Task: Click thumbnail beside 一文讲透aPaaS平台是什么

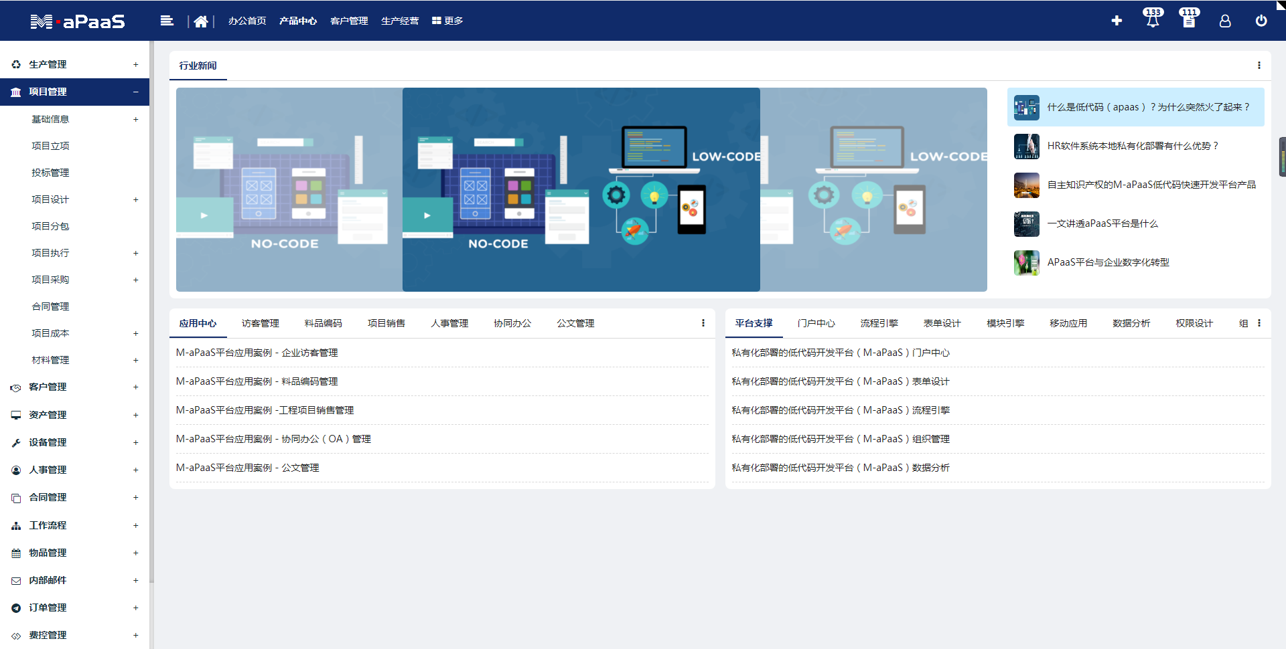Action: point(1027,223)
